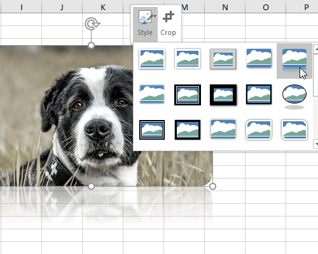Screen dimensions: 318x254
Task: Apply the Beveled Oval Black style
Action: click(294, 97)
